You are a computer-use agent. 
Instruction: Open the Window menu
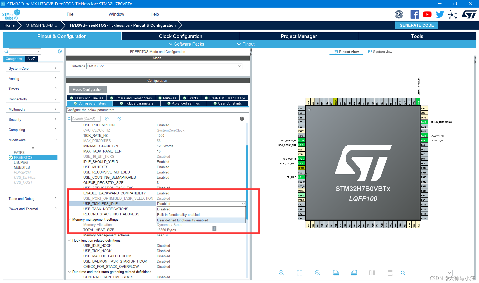point(116,14)
